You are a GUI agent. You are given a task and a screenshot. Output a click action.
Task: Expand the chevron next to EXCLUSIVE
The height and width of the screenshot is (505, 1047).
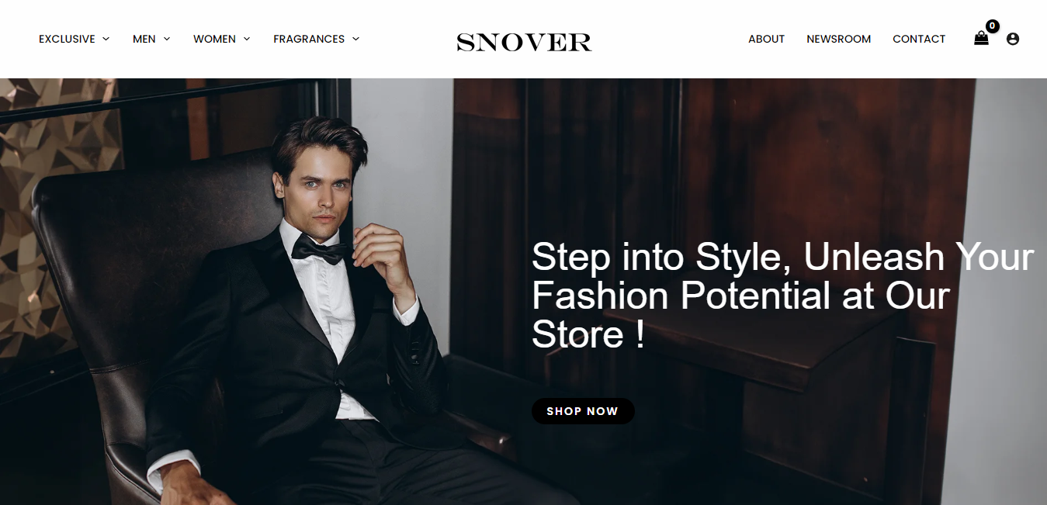(106, 39)
